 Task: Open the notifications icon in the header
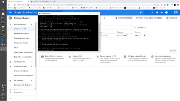(x=166, y=12)
